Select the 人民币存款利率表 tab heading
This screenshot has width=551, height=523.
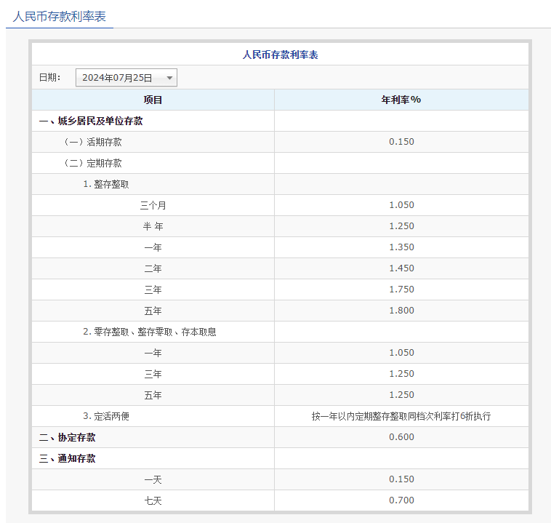60,17
